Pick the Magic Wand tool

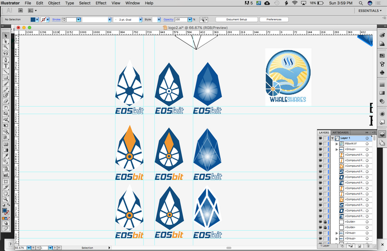pos(6,47)
